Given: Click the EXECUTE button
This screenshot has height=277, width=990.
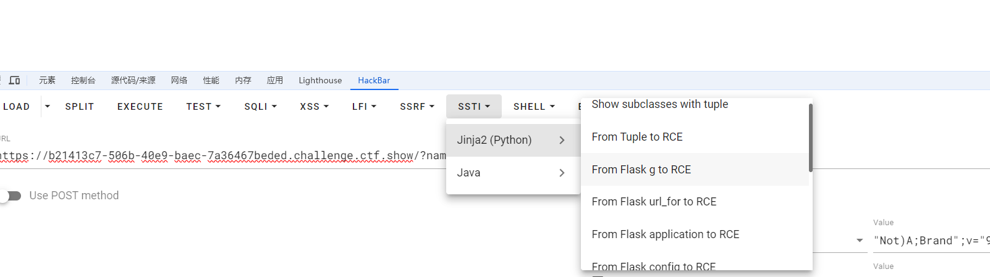Looking at the screenshot, I should pos(140,107).
